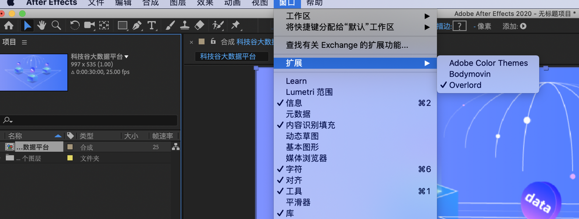Click the 添加 add dropdown arrow
The image size is (579, 219).
coord(523,26)
